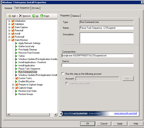Viewport: 144px width, 128px height.
Task: Open the Properties tab
Action: 65,15
